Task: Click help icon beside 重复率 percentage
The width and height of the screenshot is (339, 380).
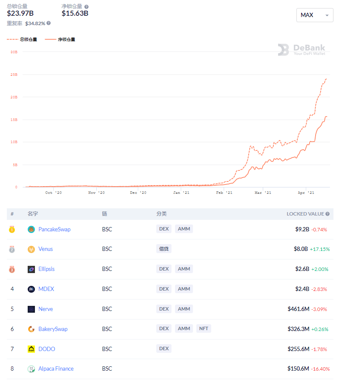Action: [x=49, y=23]
